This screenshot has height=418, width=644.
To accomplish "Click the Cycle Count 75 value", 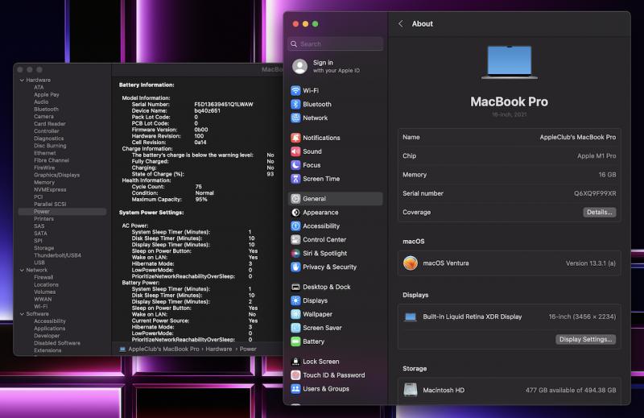I will coord(198,187).
